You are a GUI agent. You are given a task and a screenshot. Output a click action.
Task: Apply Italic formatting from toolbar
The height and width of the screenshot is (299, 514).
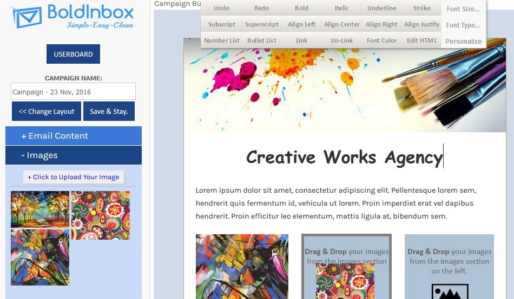click(341, 8)
